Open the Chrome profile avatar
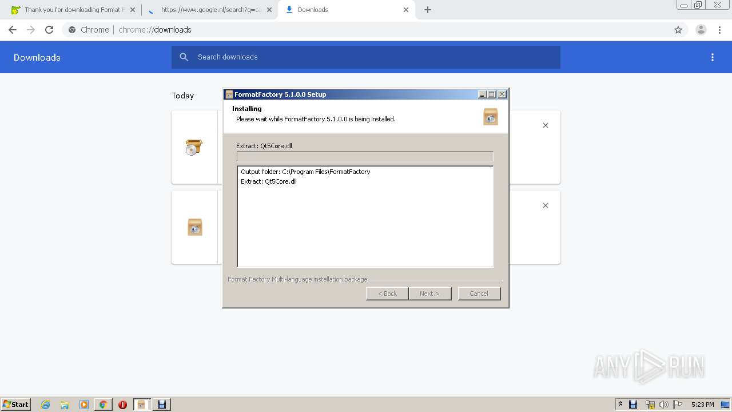This screenshot has height=412, width=732. [701, 30]
